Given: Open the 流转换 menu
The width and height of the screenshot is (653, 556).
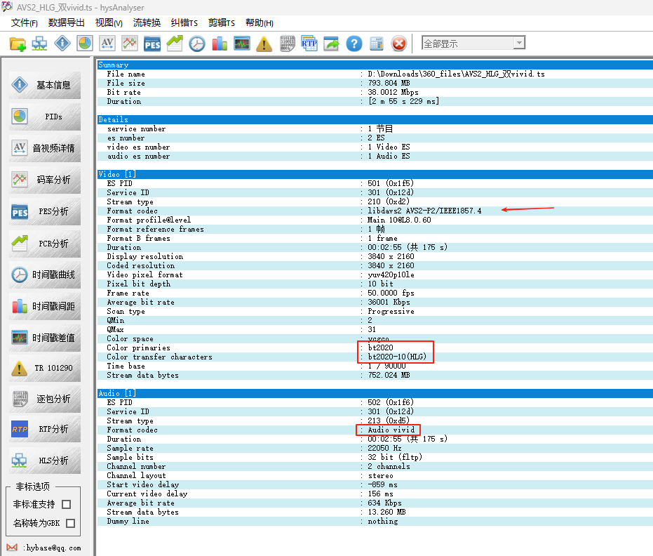Looking at the screenshot, I should (x=147, y=22).
